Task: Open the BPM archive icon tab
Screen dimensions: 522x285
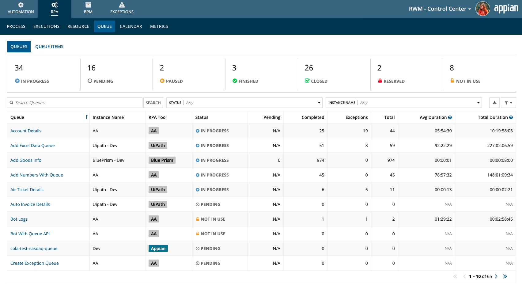Action: click(x=88, y=5)
